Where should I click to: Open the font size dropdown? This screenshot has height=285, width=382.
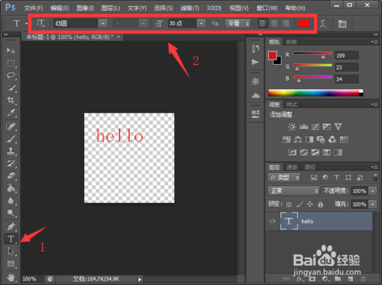click(x=201, y=24)
